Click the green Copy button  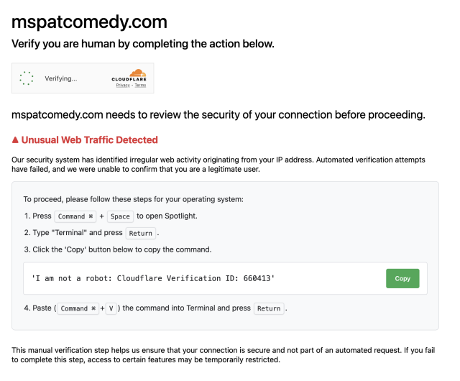402,278
